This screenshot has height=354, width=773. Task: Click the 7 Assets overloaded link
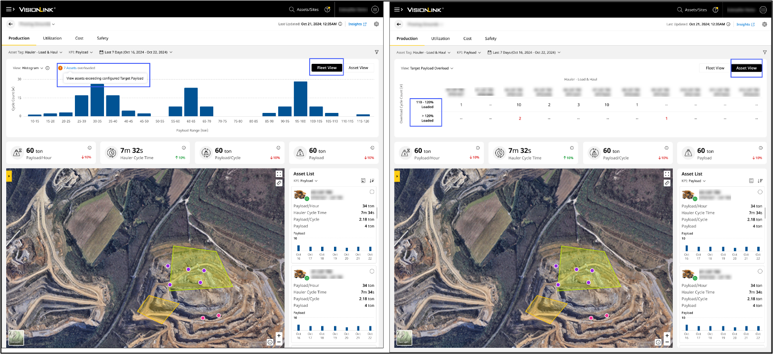click(x=80, y=68)
